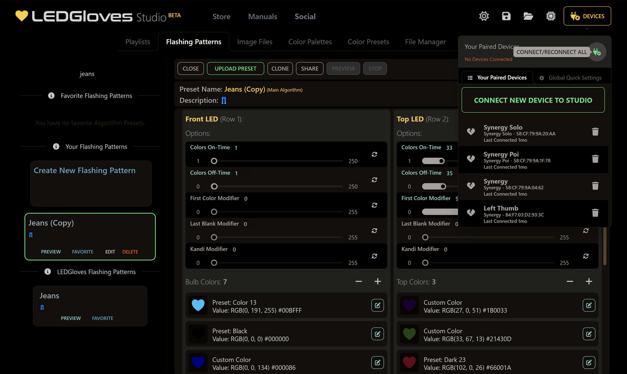Click the Connect/Reconnect All plug icon
The image size is (627, 374).
coord(597,52)
